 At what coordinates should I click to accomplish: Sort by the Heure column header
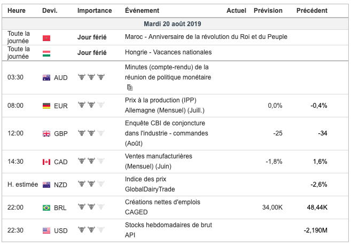click(x=16, y=11)
